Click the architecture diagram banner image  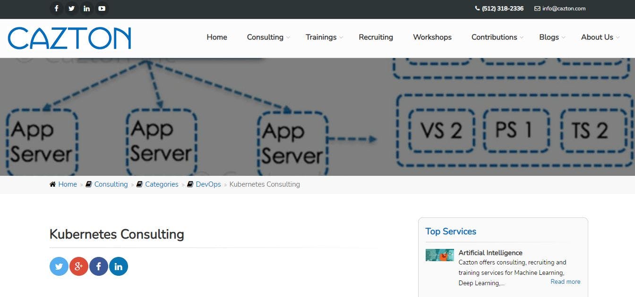tap(317, 116)
